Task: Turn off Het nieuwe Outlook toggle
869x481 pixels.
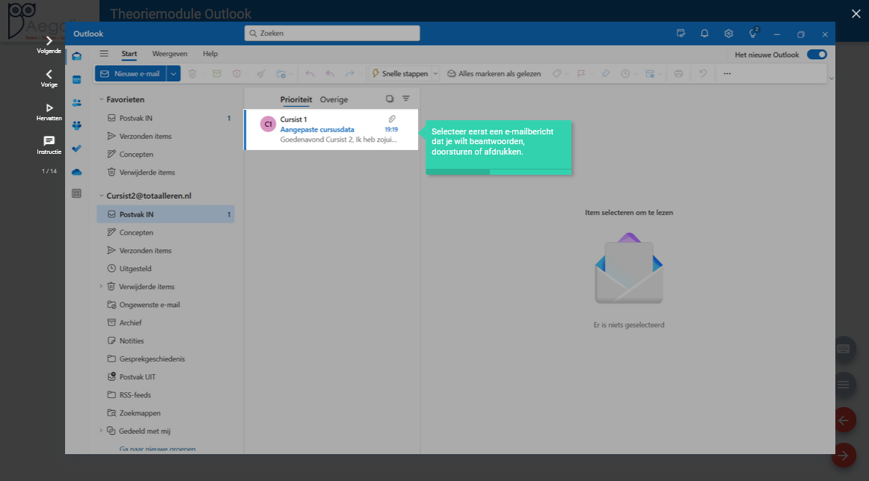Action: 817,55
